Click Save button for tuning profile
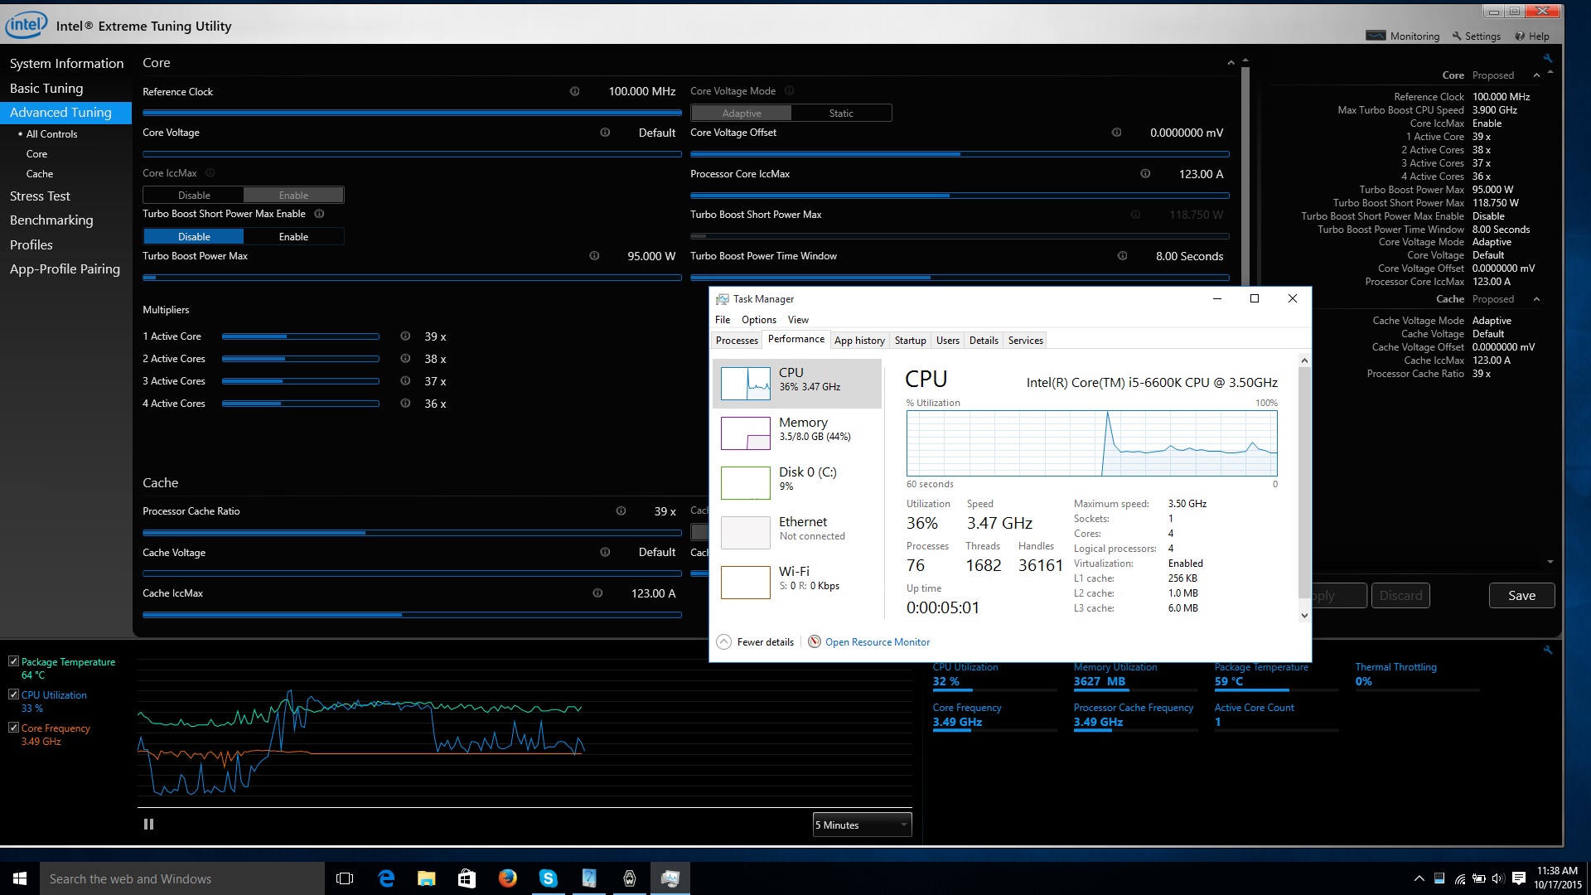 [1521, 596]
